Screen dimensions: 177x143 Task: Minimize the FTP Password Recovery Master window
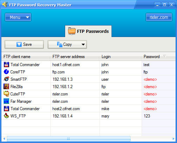pos(157,5)
